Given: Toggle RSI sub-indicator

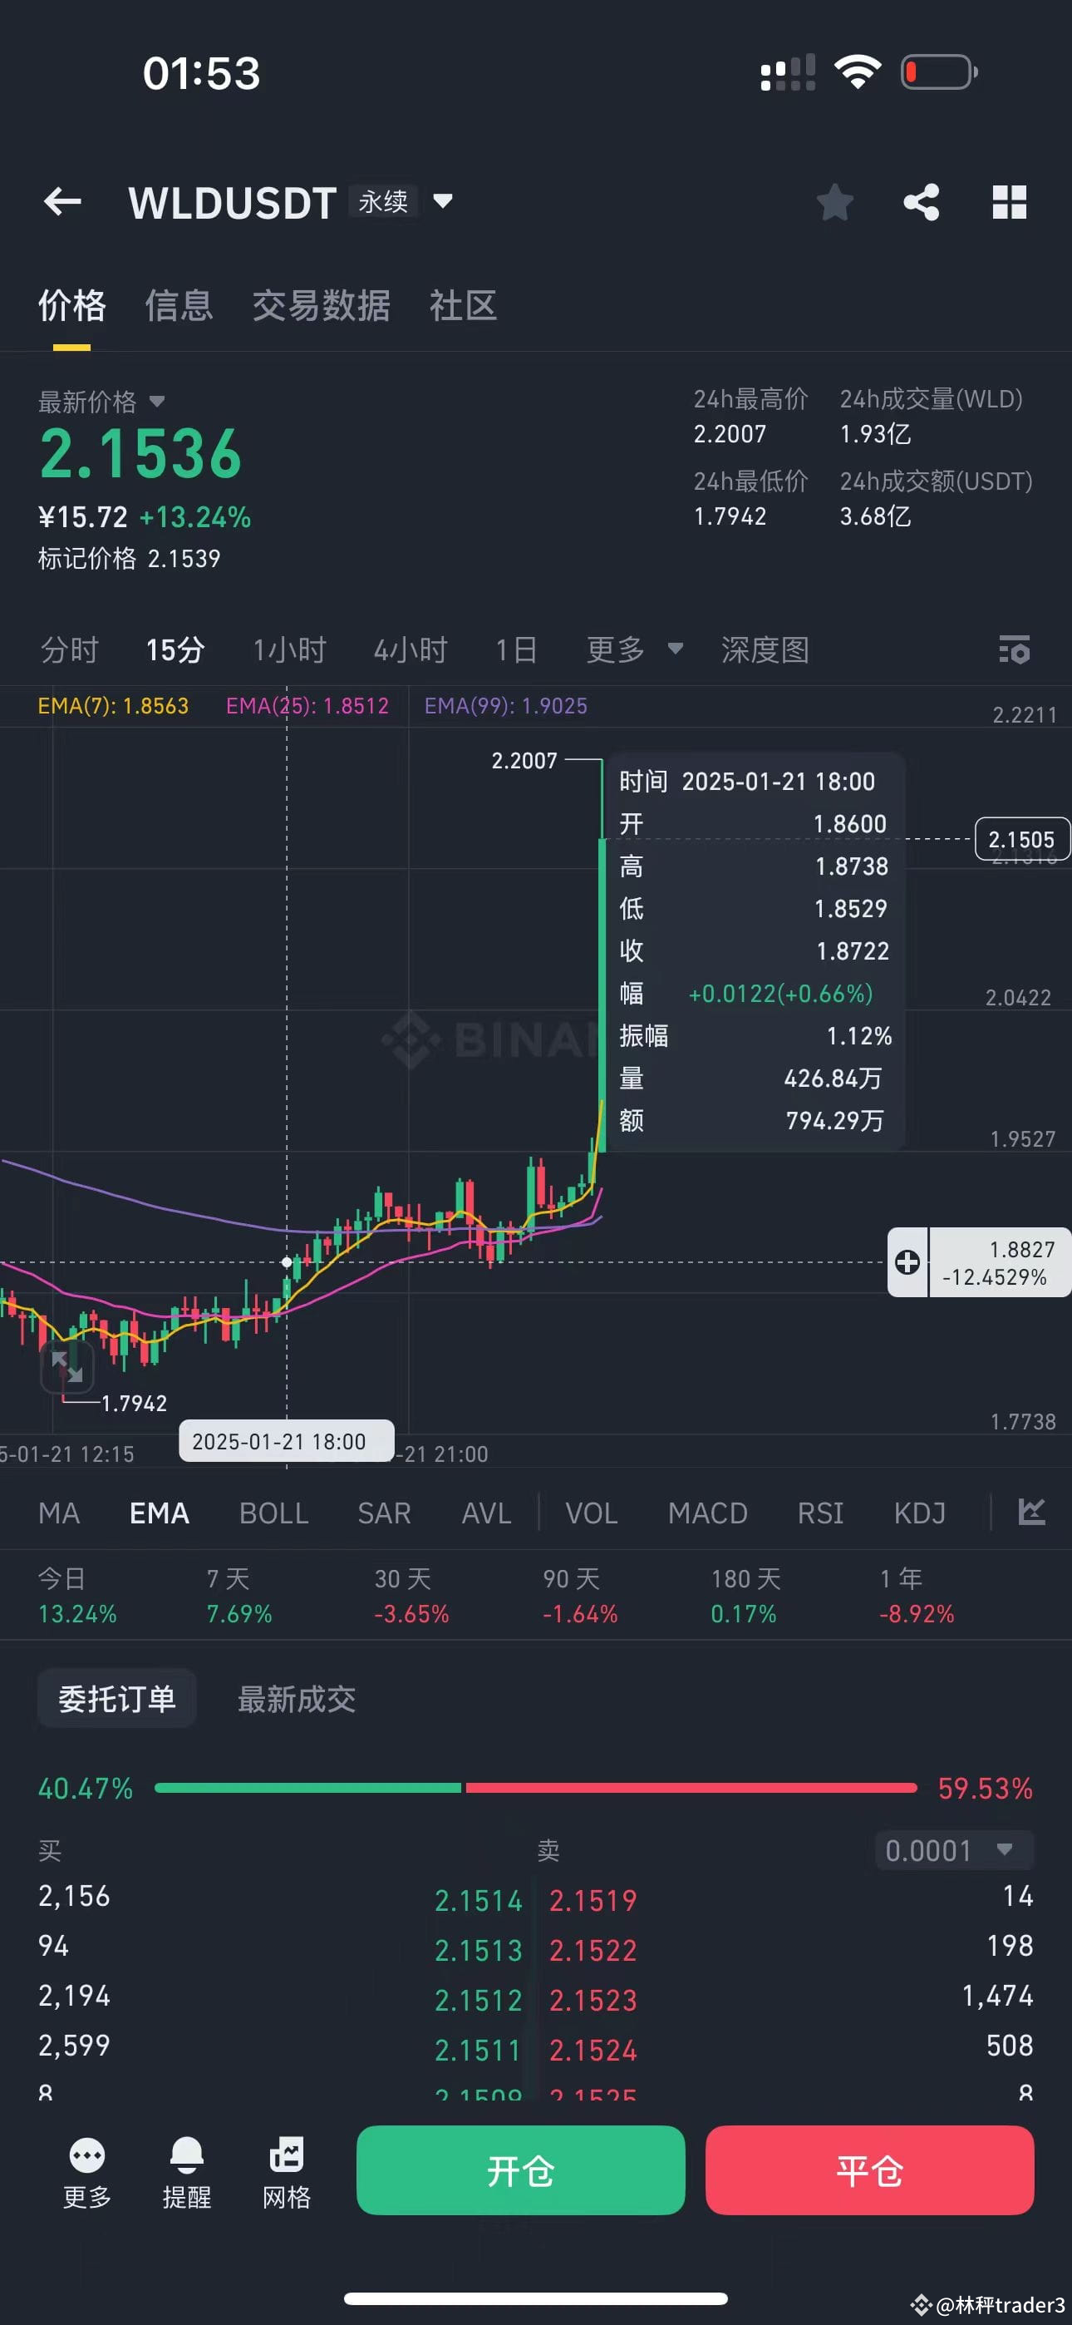Looking at the screenshot, I should 820,1513.
